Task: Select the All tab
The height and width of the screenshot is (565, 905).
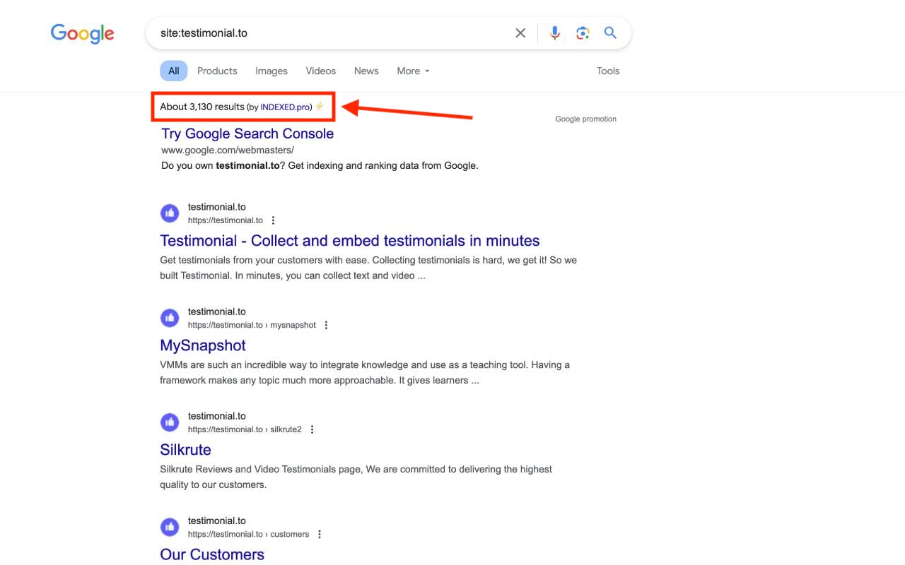Action: (174, 71)
